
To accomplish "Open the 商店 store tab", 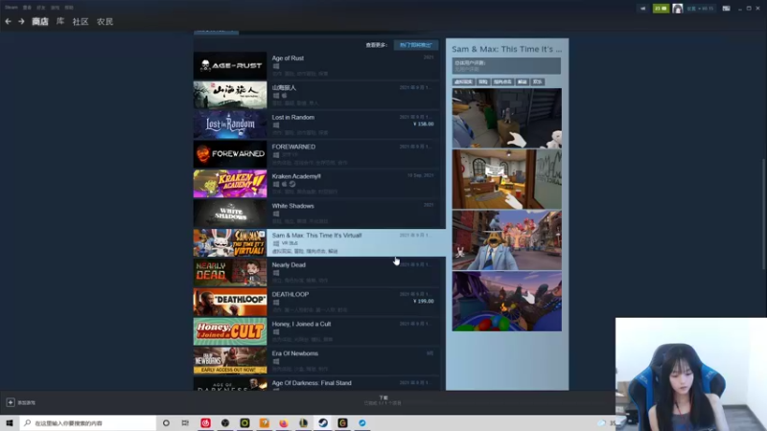I will pyautogui.click(x=40, y=21).
